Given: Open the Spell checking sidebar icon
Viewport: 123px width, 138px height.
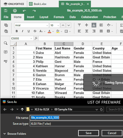Looking at the screenshot, I should tap(5, 61).
